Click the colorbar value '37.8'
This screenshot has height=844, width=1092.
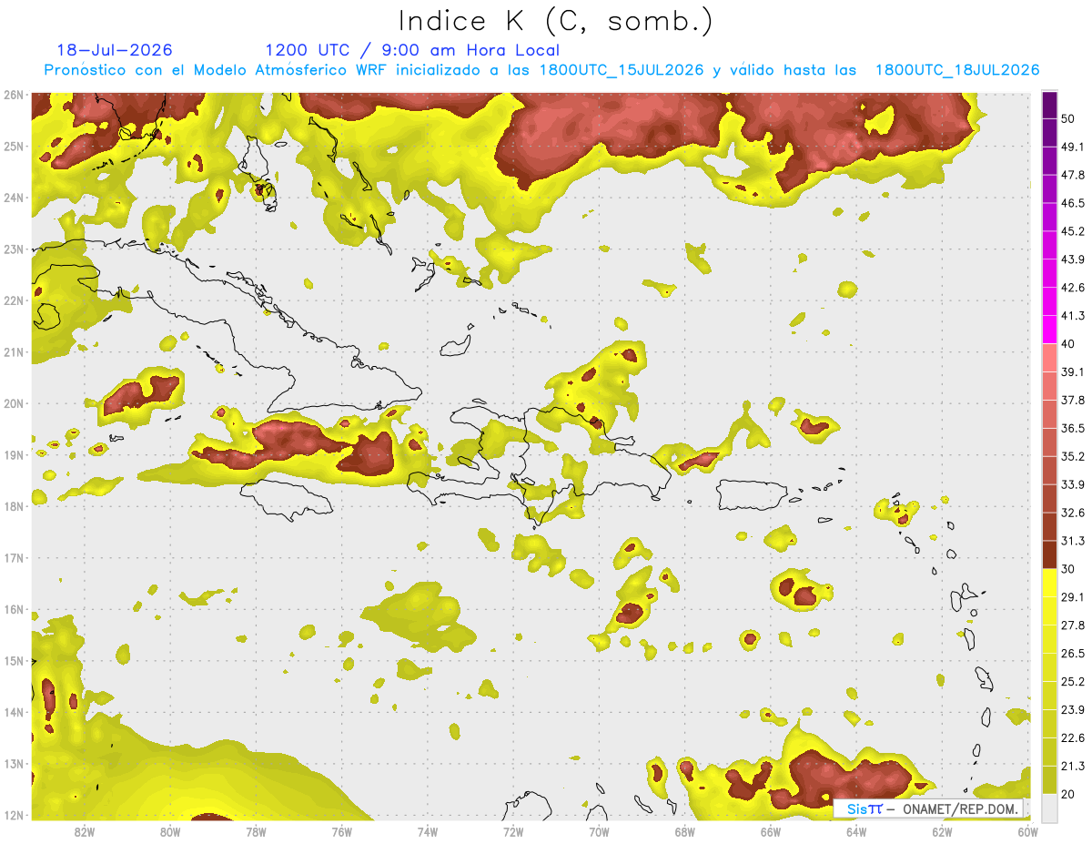pos(1073,400)
